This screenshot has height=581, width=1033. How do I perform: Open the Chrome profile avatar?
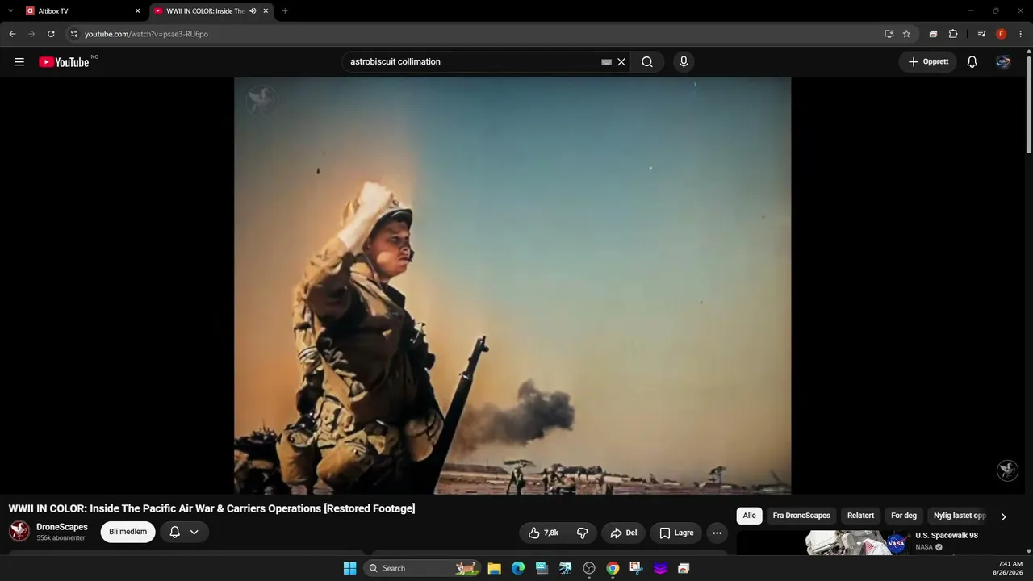[x=1002, y=34]
